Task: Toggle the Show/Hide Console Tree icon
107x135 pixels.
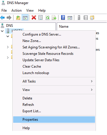Action: click(25, 18)
